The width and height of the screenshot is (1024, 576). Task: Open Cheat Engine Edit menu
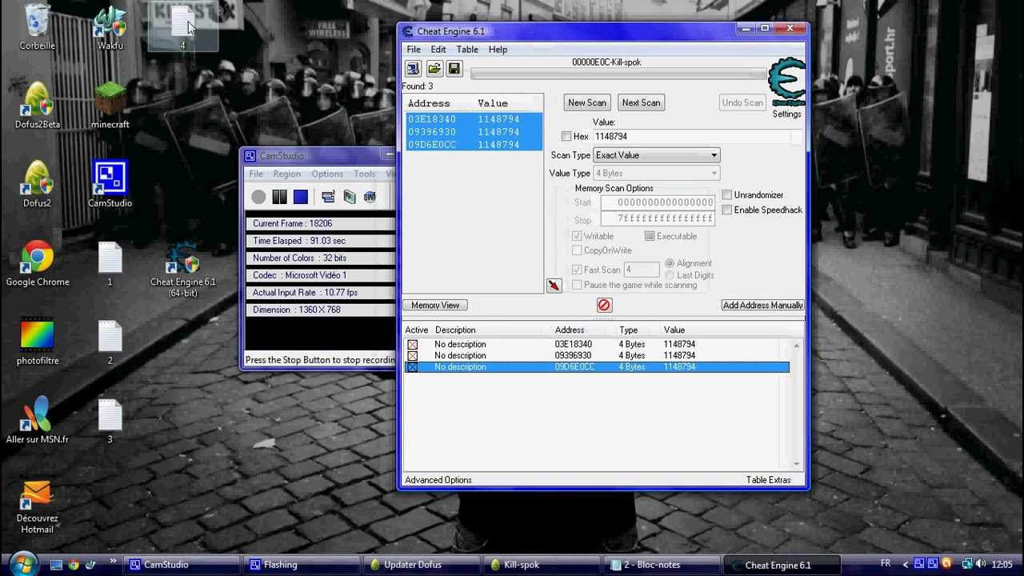pos(438,50)
